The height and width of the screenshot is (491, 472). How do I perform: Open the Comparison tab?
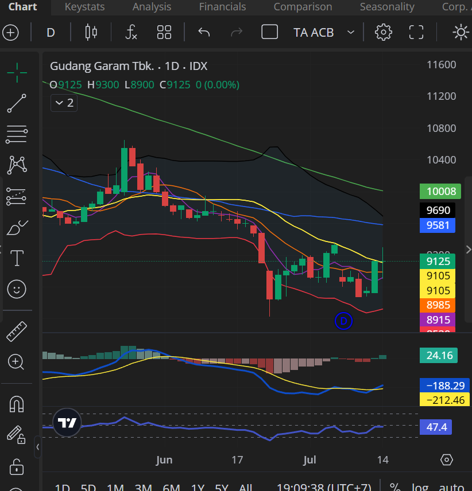coord(303,7)
